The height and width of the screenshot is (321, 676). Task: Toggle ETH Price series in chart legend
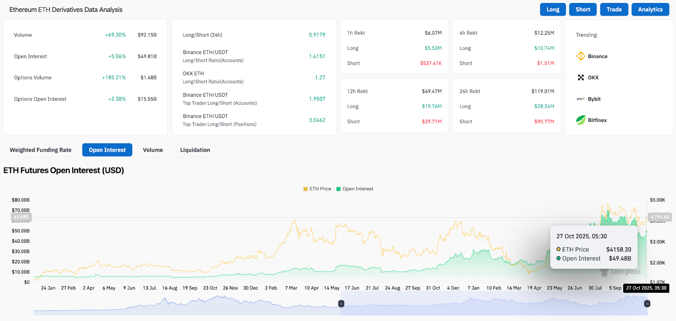coord(317,189)
